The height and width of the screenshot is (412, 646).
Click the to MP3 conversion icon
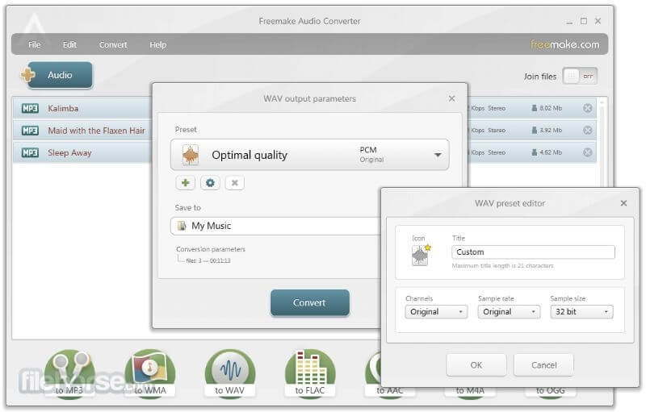[x=69, y=373]
